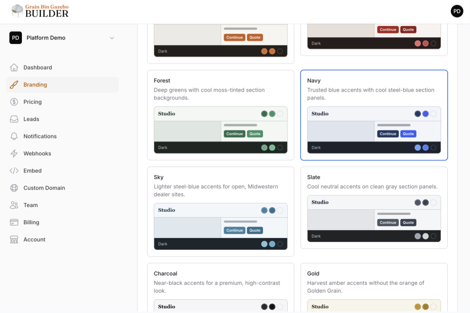The image size is (470, 313).
Task: Click the Navy description about steel-blue panels
Action: tap(371, 94)
